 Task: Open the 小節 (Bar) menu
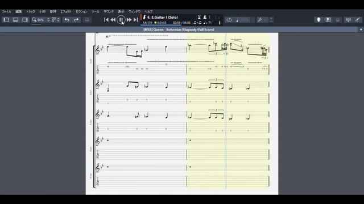click(42, 11)
